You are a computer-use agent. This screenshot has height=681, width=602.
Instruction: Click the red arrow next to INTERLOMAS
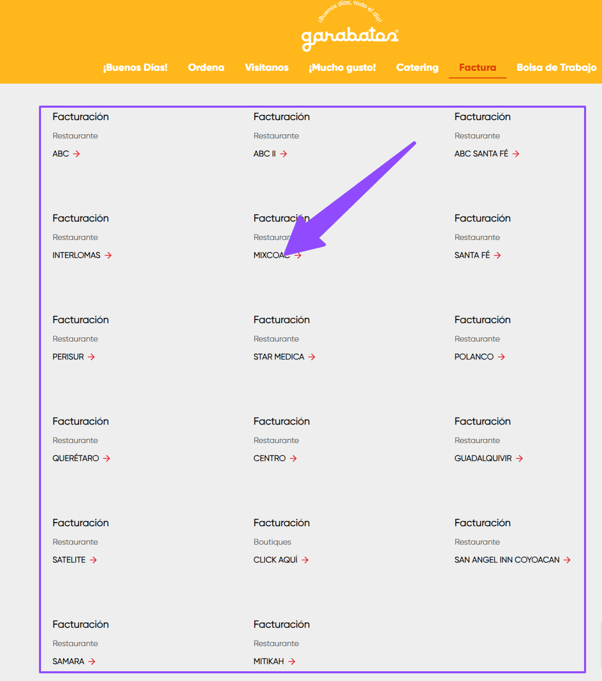(108, 255)
